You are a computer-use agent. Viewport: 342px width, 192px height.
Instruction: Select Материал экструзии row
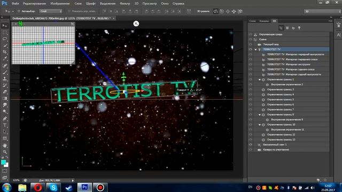pyautogui.click(x=289, y=65)
